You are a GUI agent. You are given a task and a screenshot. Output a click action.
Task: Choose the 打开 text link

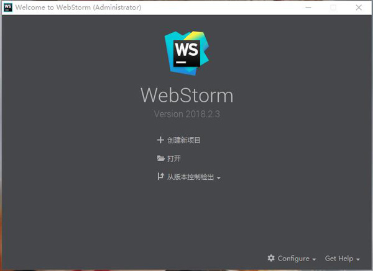(x=174, y=159)
